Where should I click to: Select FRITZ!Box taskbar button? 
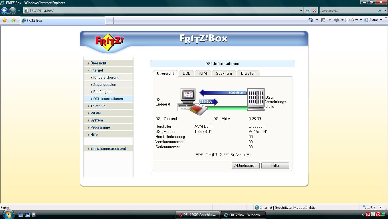point(243,215)
